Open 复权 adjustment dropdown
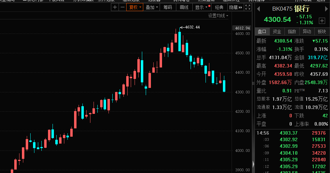Image resolution: width=330 pixels, height=173 pixels. tap(135, 7)
